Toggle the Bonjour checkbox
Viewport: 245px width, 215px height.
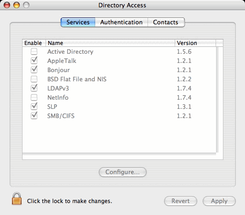[34, 70]
